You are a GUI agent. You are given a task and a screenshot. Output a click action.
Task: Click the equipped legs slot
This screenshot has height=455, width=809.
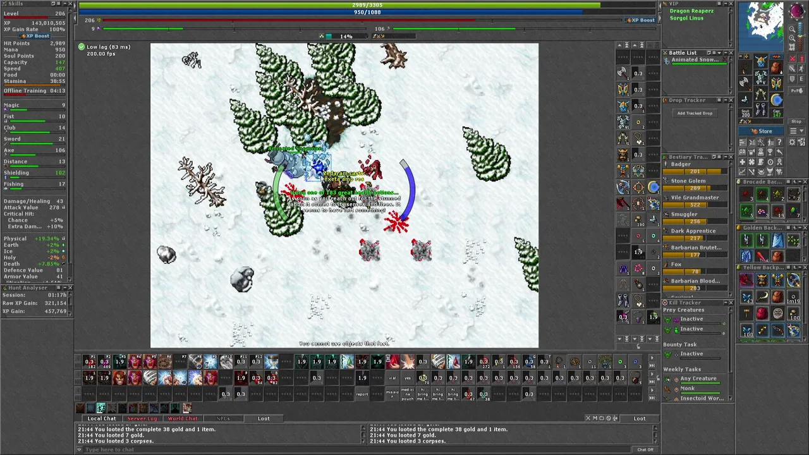click(760, 94)
